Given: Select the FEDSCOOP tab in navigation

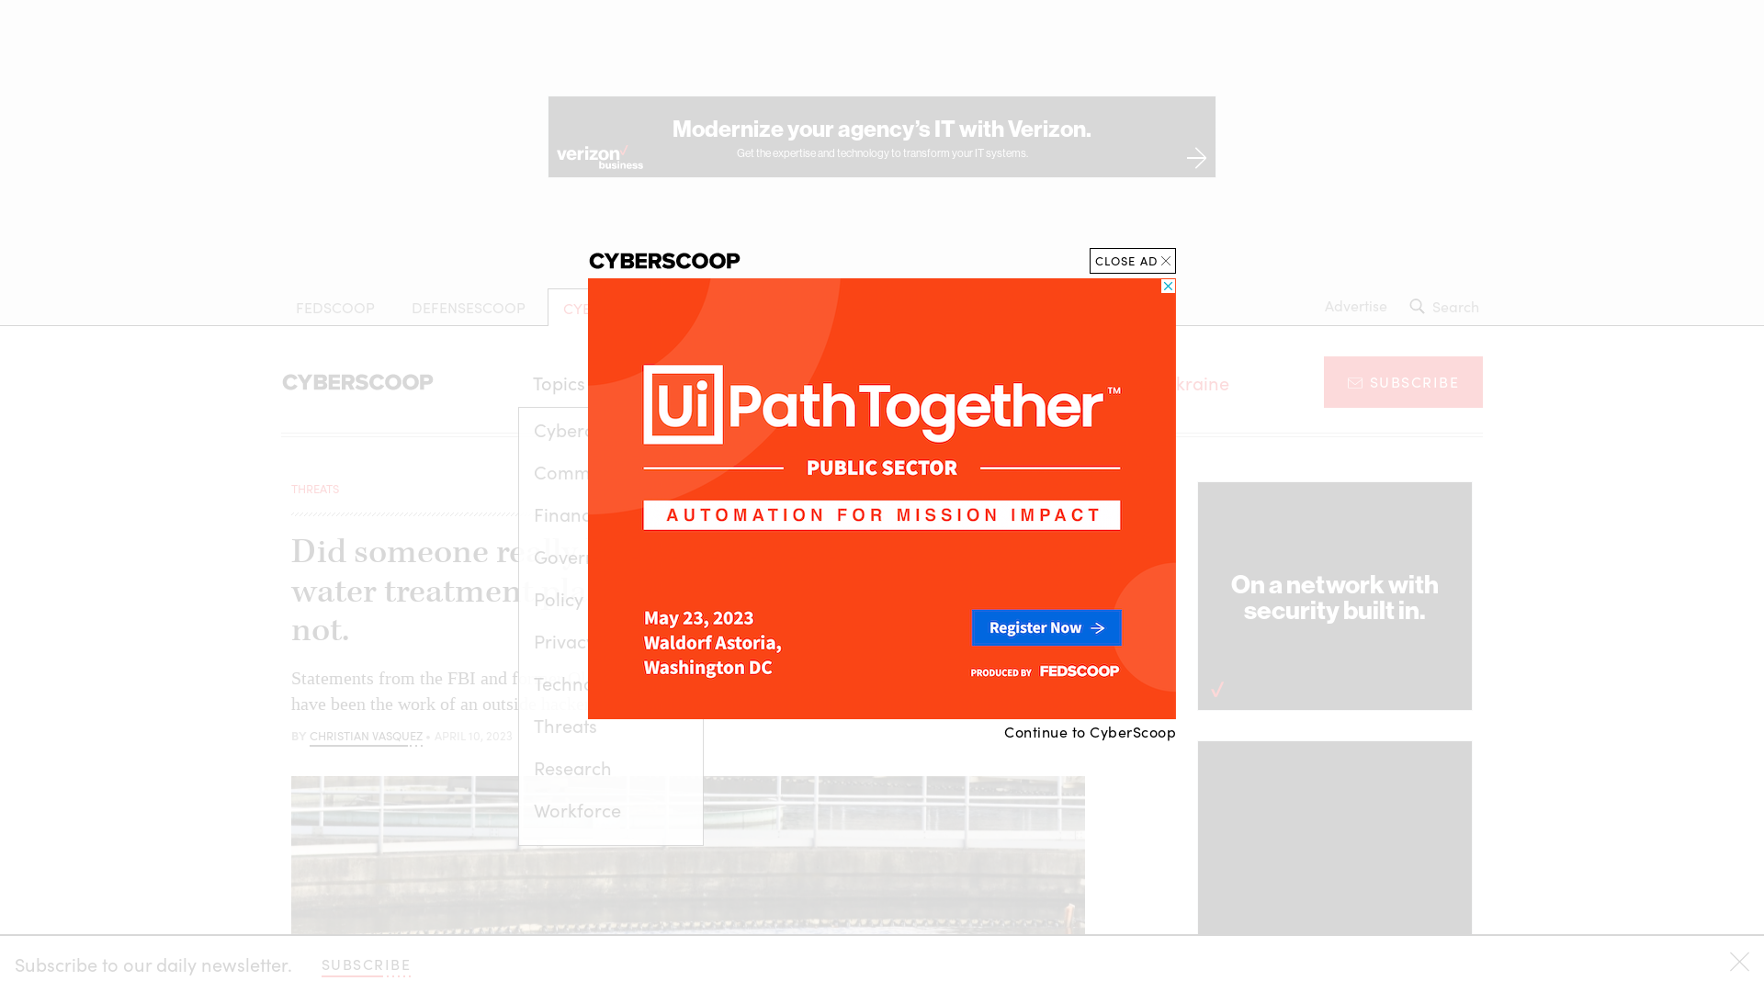Looking at the screenshot, I should [x=334, y=307].
